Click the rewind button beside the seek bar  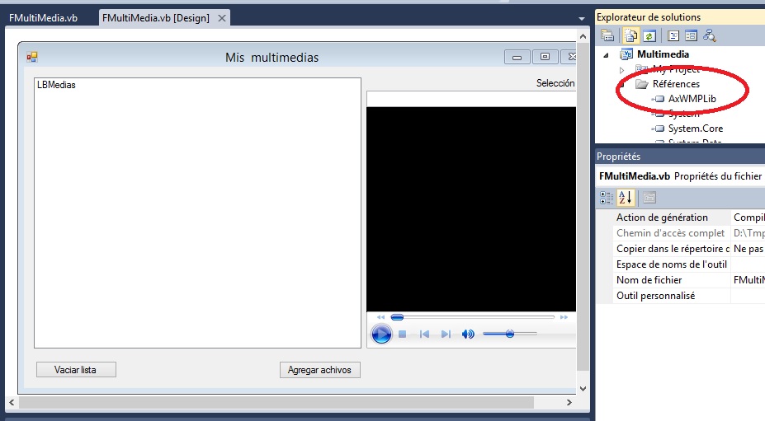[381, 317]
